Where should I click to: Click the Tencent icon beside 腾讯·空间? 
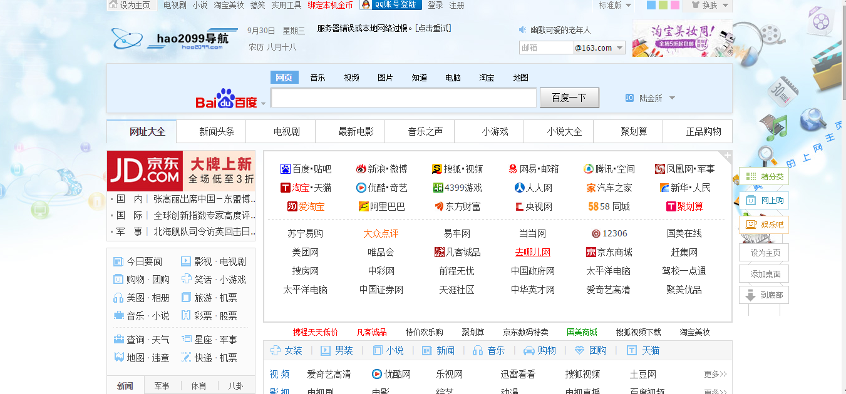589,169
